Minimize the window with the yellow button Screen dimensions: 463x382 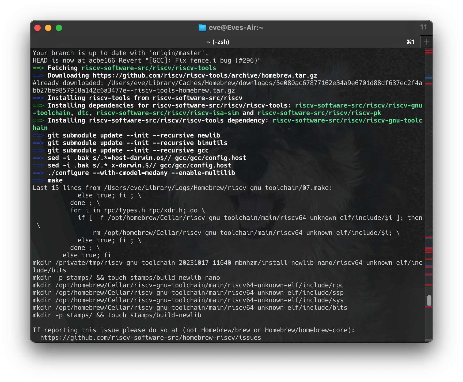click(48, 28)
